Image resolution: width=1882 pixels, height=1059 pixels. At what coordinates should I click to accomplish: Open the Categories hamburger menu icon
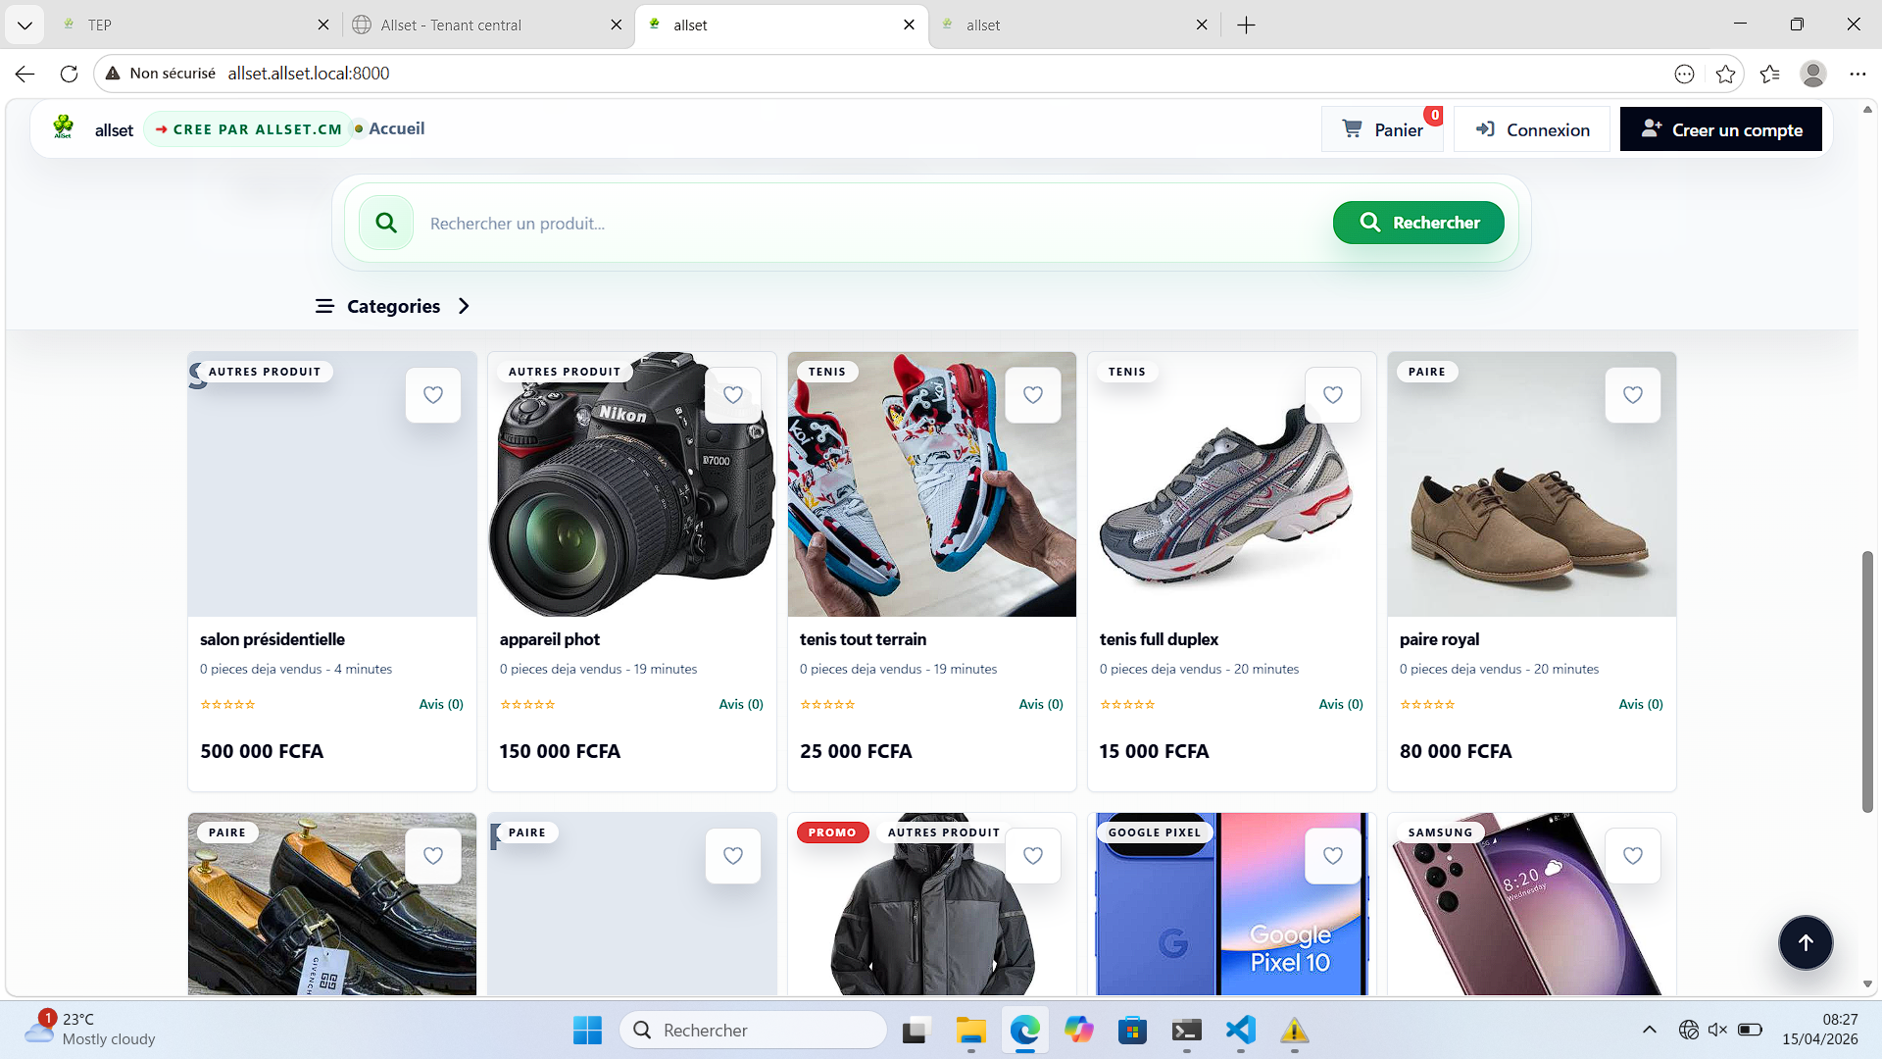tap(324, 307)
